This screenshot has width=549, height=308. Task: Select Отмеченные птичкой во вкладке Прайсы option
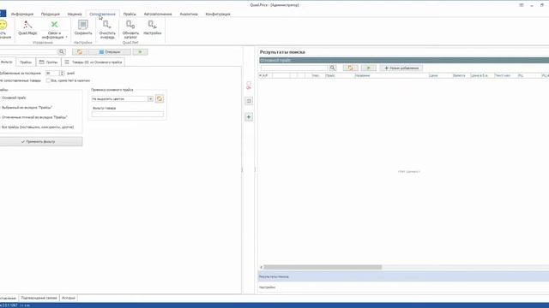(34, 117)
